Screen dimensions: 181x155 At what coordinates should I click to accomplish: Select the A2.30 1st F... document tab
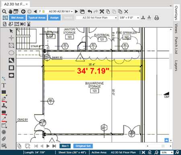(14, 4)
